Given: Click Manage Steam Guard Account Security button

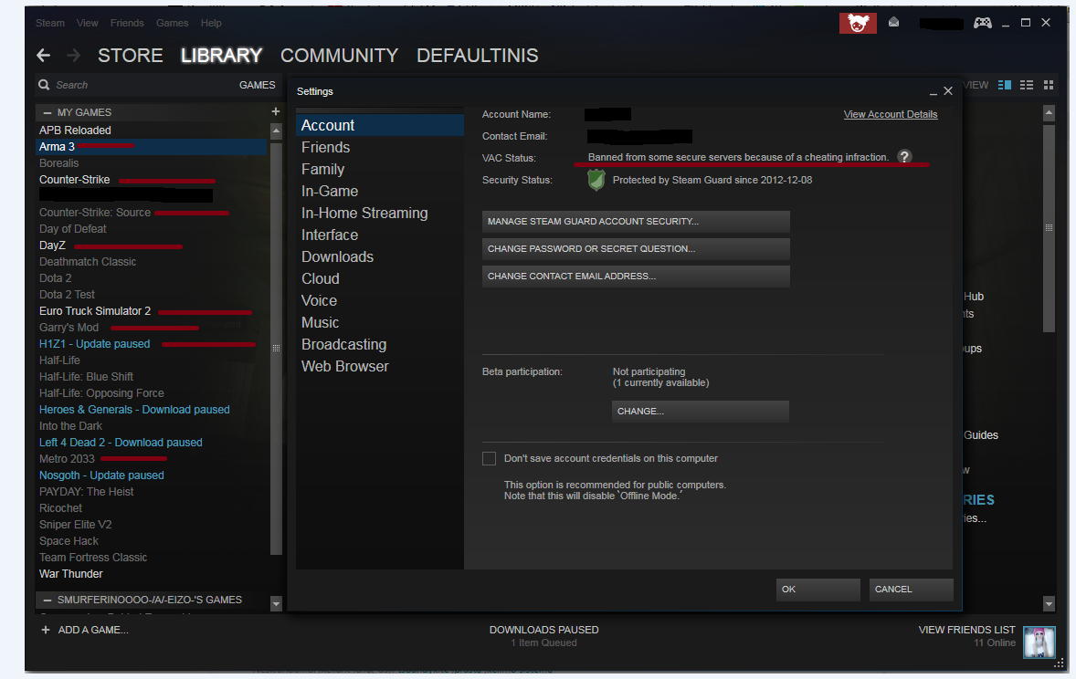Looking at the screenshot, I should [x=636, y=222].
